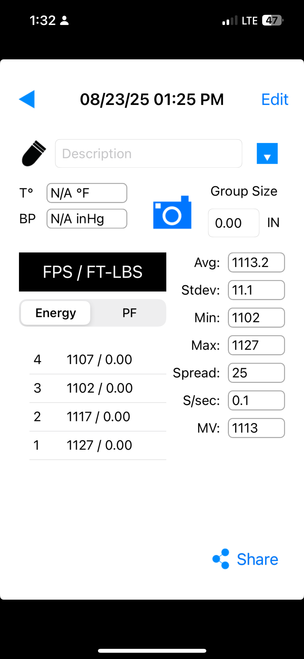The height and width of the screenshot is (659, 304).
Task: Tap the Avg value 1113.2 box
Action: [x=256, y=262]
